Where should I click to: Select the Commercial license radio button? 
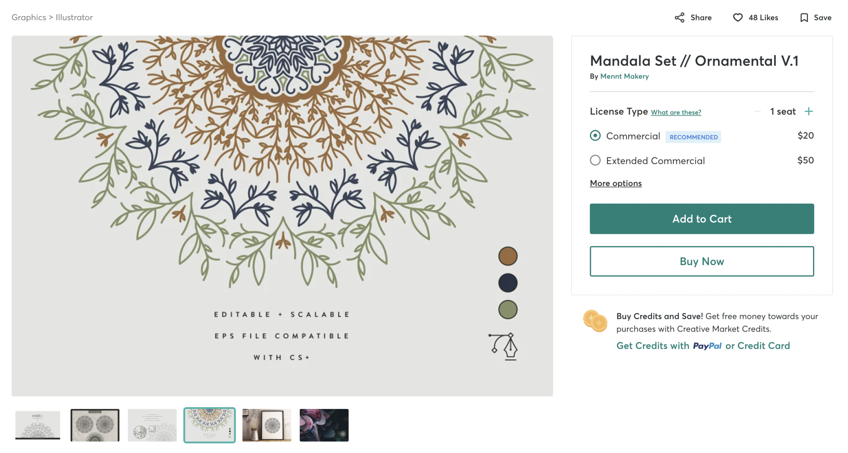click(x=595, y=136)
